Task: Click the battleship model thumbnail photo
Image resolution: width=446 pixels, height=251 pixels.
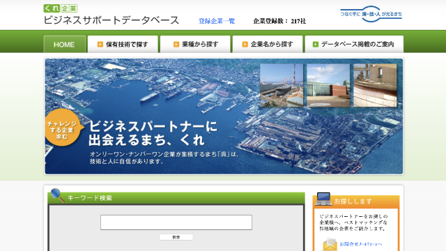Action: (375, 85)
